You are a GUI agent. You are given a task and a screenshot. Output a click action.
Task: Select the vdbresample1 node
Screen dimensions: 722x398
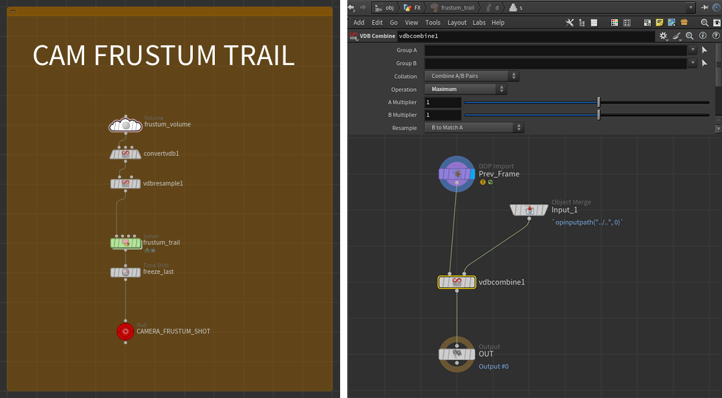[x=125, y=183]
